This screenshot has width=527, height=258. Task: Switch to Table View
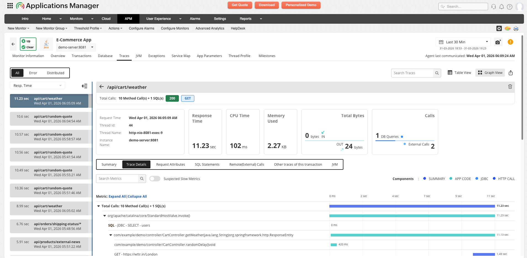coord(459,73)
